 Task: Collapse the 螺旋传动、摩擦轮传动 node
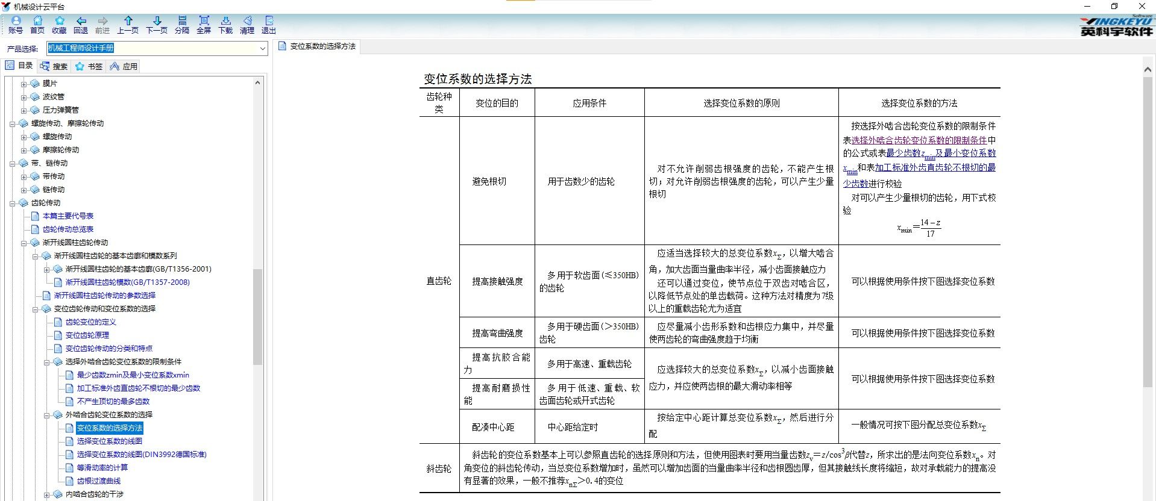(12, 123)
